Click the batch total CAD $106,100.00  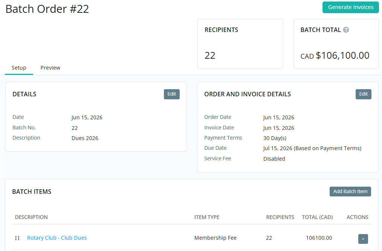click(335, 56)
